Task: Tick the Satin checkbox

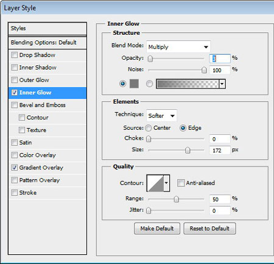Action: click(15, 143)
